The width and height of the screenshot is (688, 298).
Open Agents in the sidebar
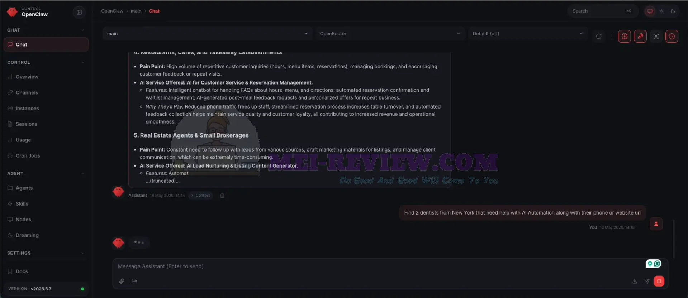pos(46,188)
